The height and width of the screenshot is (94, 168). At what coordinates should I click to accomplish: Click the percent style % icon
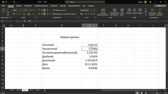pos(86,14)
